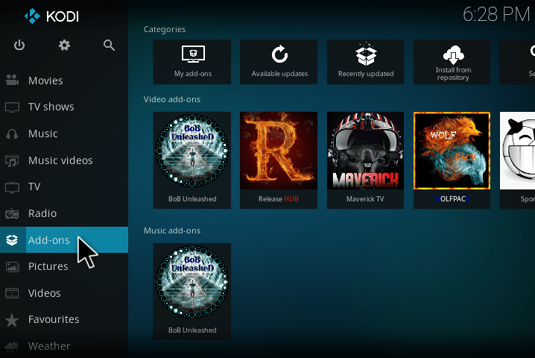Open the Favourites menu item
Image resolution: width=535 pixels, height=358 pixels.
click(64, 320)
